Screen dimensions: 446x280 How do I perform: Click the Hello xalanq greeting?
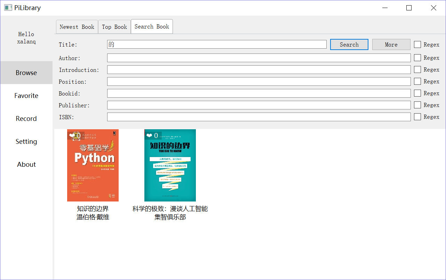[26, 38]
